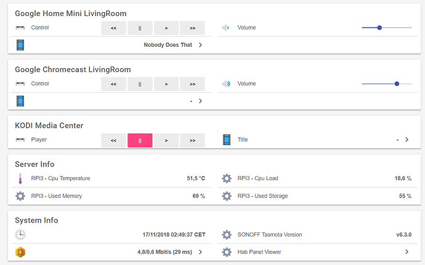The image size is (425, 265).
Task: Play on Google Home Mini LivingRoom
Action: click(x=166, y=28)
